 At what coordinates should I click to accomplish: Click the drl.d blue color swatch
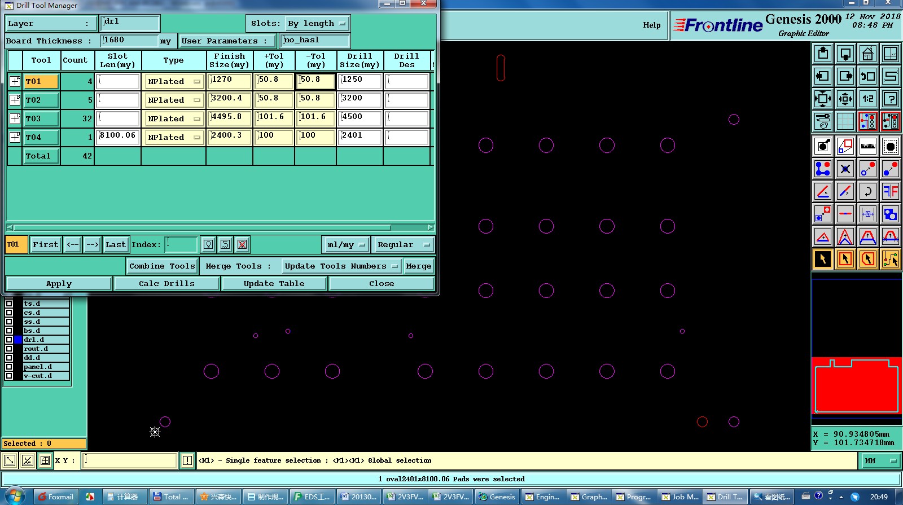pyautogui.click(x=18, y=340)
